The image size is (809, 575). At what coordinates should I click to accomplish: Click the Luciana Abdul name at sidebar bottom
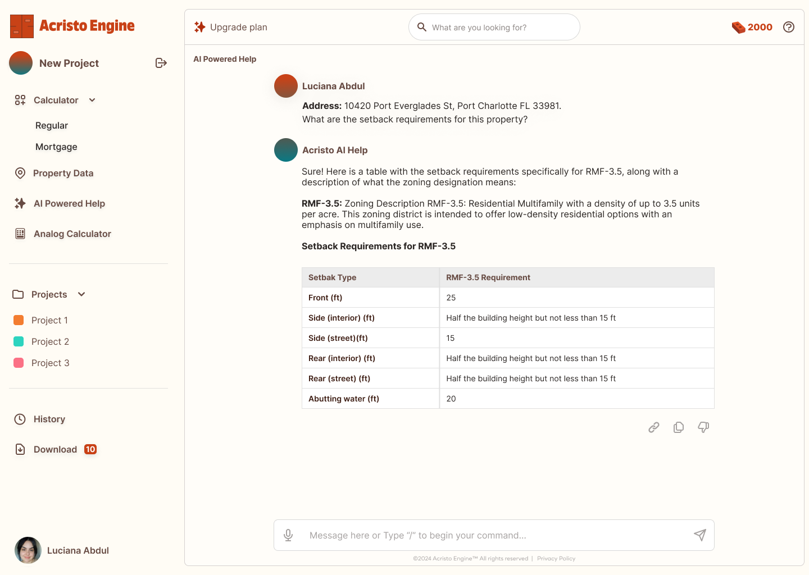pos(78,550)
